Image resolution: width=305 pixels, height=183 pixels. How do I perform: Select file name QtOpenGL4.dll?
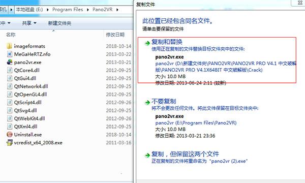tap(30, 95)
